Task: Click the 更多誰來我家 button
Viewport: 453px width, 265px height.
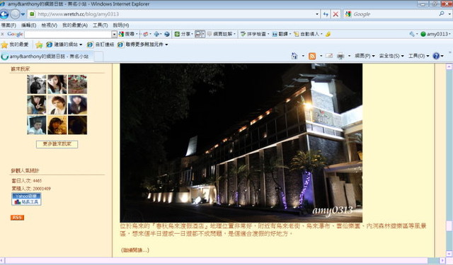Action: click(57, 144)
